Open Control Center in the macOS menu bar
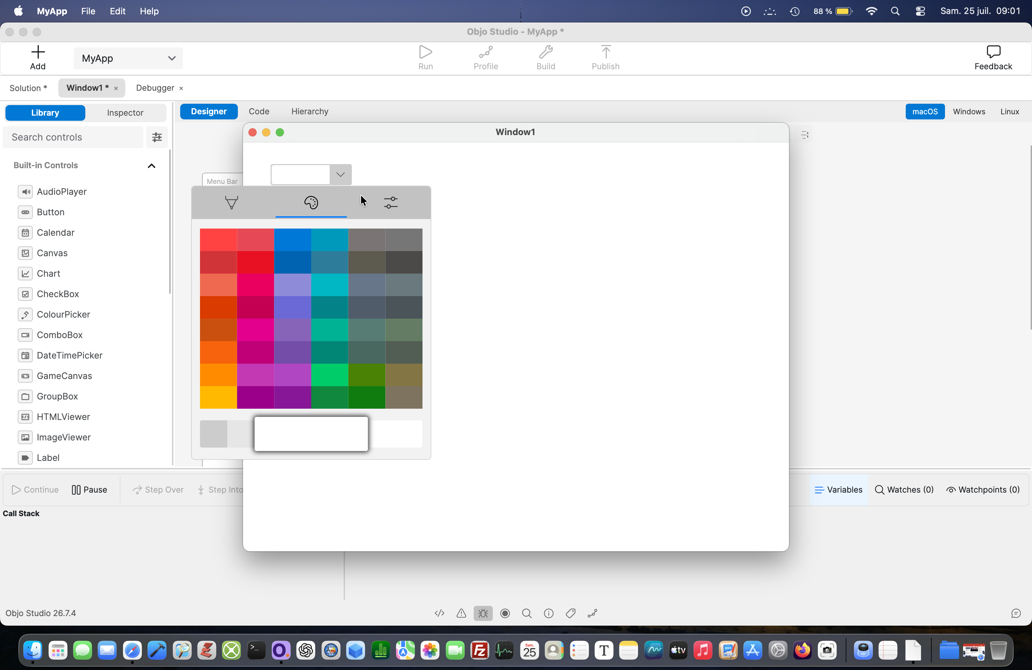This screenshot has height=670, width=1032. pyautogui.click(x=920, y=11)
